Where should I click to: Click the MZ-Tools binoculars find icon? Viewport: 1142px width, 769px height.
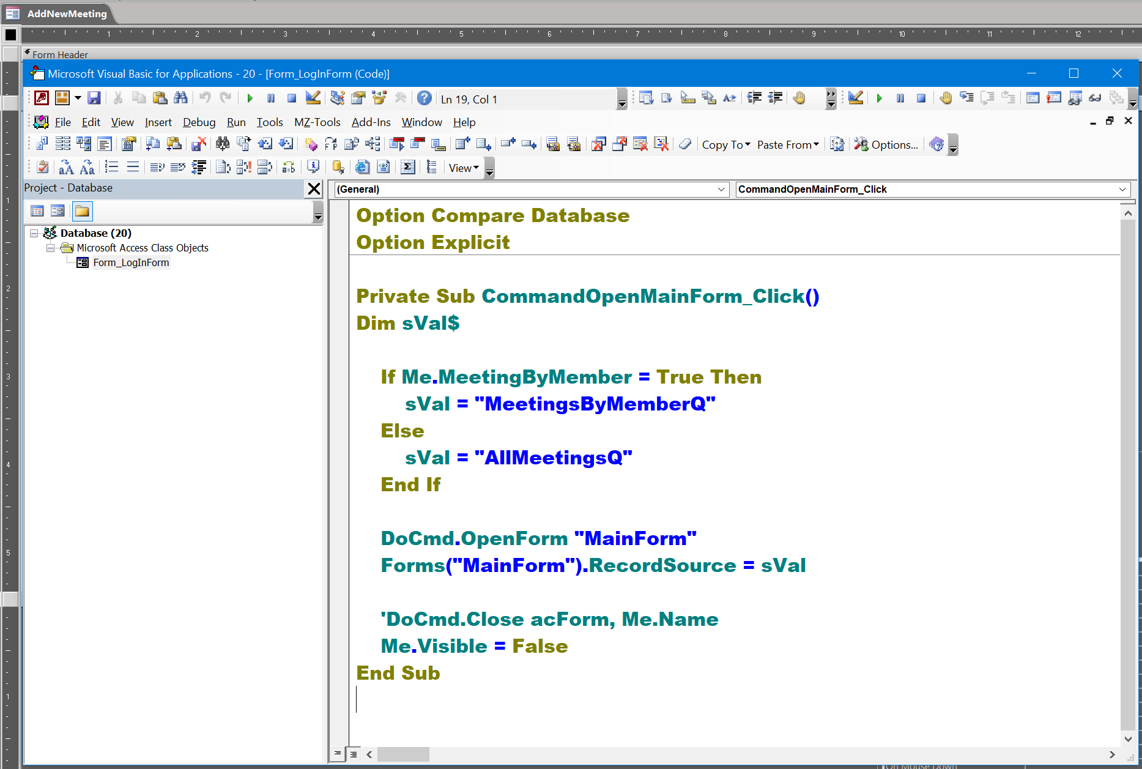223,144
